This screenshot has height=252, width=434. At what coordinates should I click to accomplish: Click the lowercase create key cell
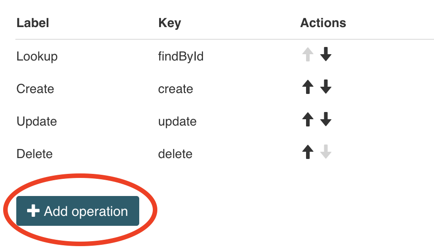pos(175,89)
